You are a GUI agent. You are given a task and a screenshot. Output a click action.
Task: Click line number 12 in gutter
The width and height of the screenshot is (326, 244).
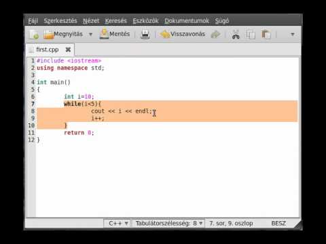tap(31, 140)
